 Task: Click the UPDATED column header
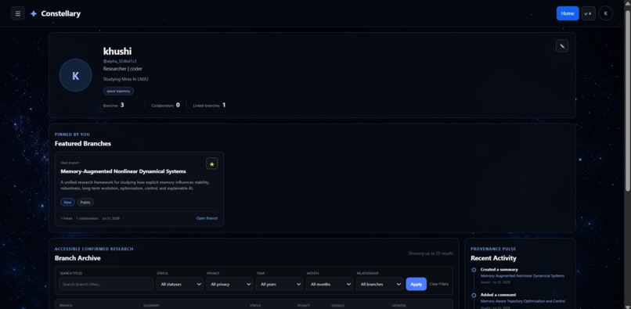[398, 306]
